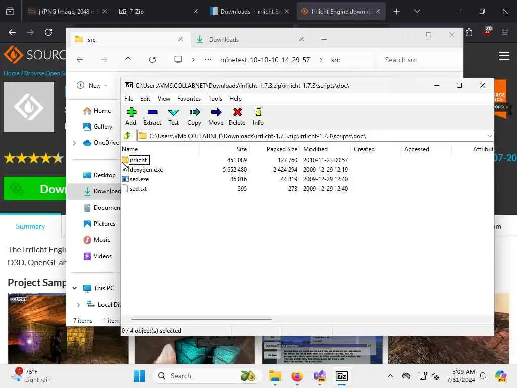Viewport: 517px width, 388px height.
Task: Click the Search src box
Action: click(x=420, y=60)
